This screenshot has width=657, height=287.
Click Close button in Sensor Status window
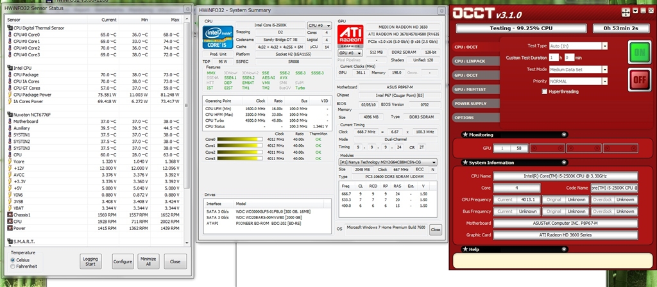(x=175, y=261)
